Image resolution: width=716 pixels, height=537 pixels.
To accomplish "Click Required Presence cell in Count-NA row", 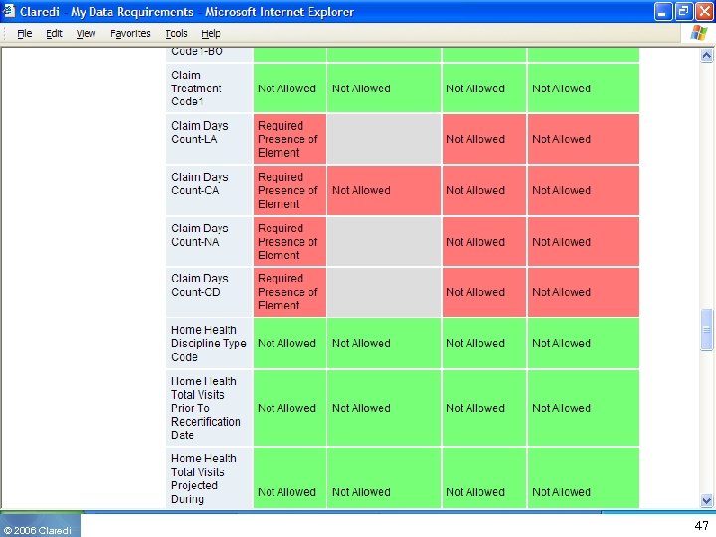I will tap(290, 241).
